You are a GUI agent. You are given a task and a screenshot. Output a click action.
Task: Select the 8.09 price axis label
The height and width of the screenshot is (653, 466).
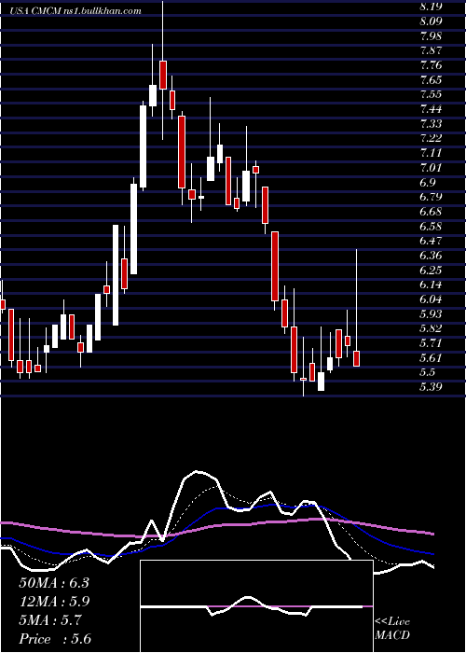point(431,21)
